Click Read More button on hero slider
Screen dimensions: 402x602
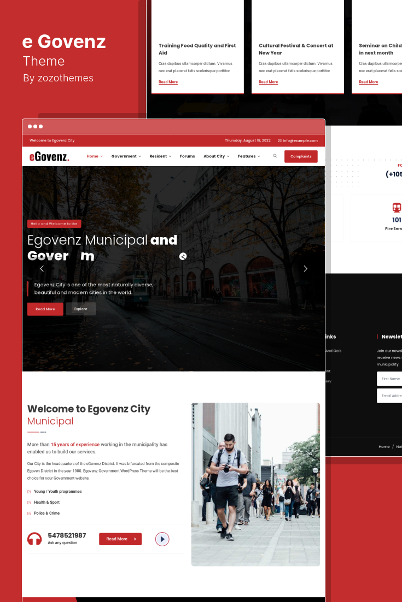click(45, 309)
